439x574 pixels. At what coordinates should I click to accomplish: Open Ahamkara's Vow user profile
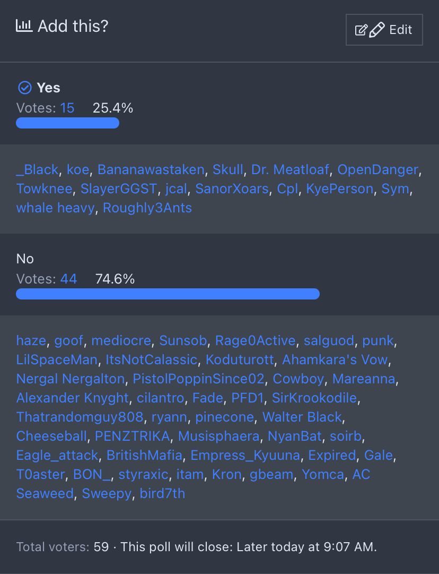coord(335,360)
